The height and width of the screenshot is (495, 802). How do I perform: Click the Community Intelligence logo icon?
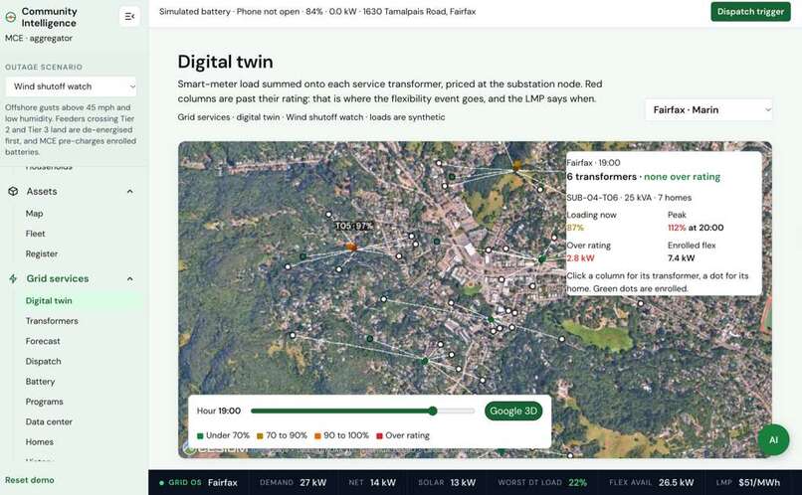tap(10, 17)
